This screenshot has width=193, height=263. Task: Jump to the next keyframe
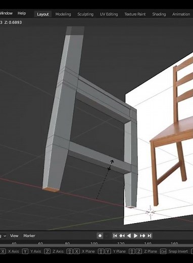click(142, 236)
